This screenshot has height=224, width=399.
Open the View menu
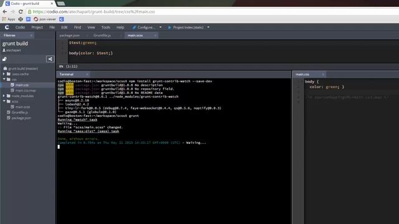coord(91,27)
